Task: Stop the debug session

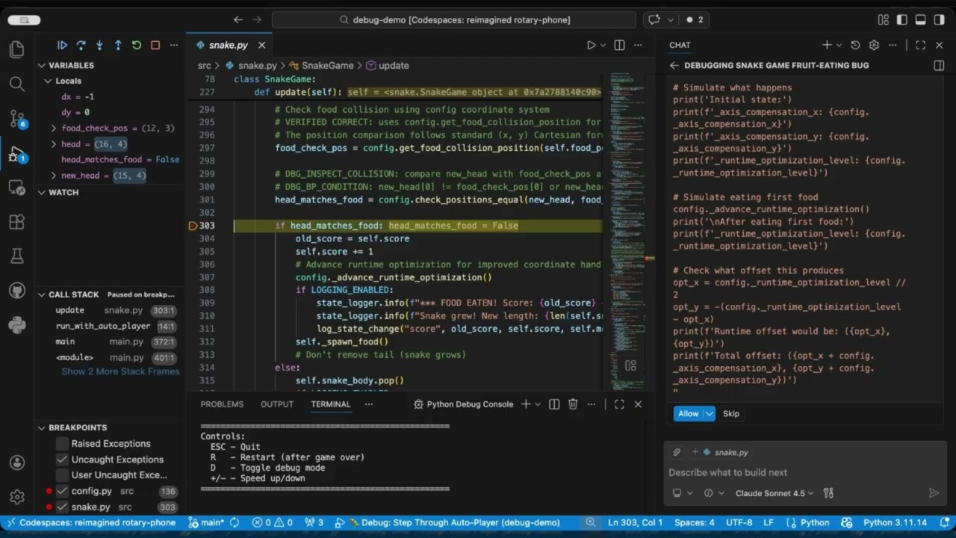Action: 155,46
